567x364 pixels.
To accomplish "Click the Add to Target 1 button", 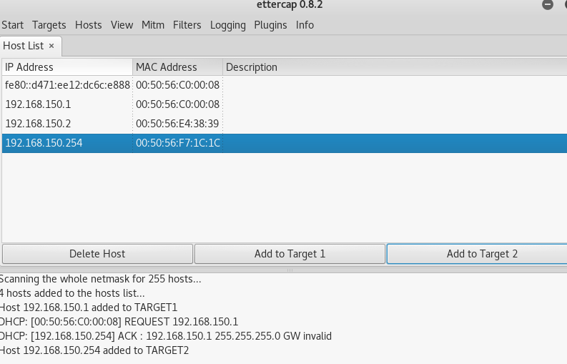I will tap(290, 254).
